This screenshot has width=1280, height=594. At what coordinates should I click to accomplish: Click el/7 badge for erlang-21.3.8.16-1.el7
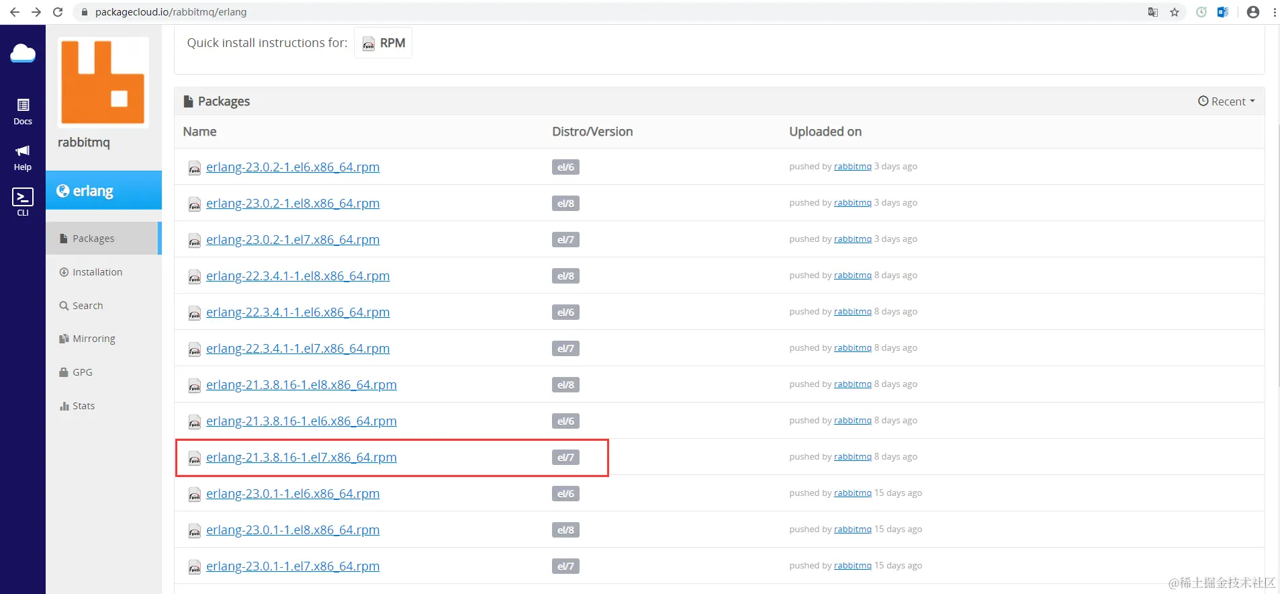tap(565, 458)
